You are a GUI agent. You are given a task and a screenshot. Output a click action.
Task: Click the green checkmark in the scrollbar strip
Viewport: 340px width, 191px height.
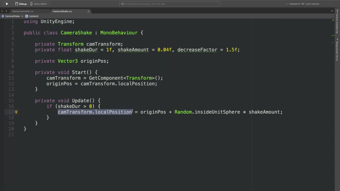click(x=333, y=20)
